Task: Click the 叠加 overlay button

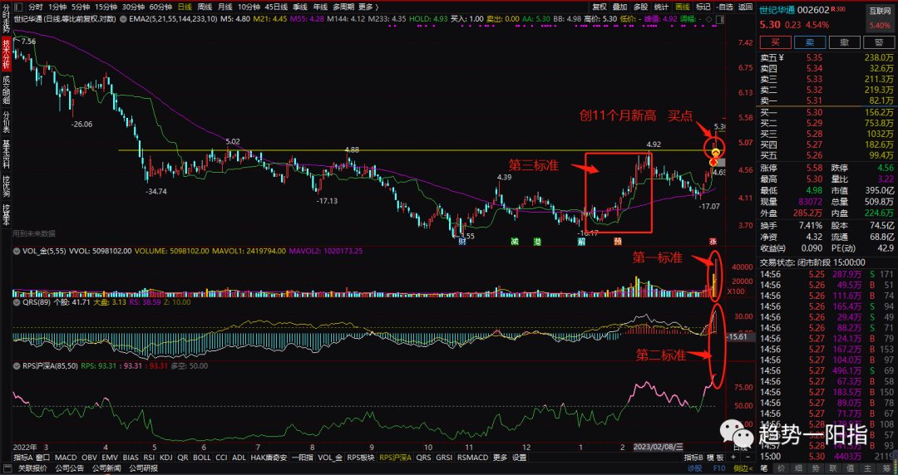Action: tap(620, 7)
